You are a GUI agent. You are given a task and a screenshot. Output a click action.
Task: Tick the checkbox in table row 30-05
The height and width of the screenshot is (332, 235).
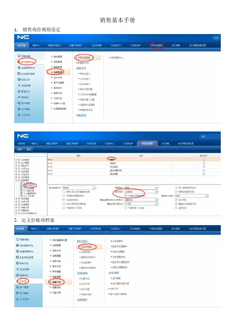pyautogui.click(x=204, y=174)
